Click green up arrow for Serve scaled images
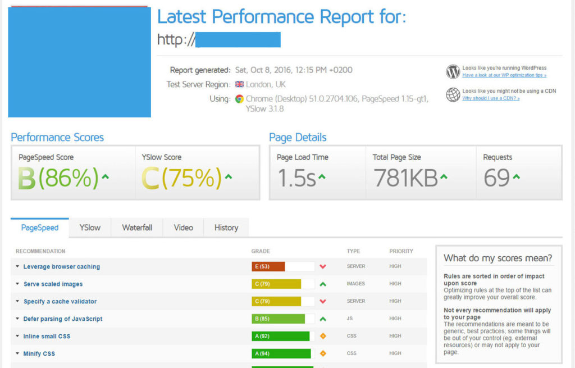This screenshot has width=575, height=368. (x=323, y=284)
